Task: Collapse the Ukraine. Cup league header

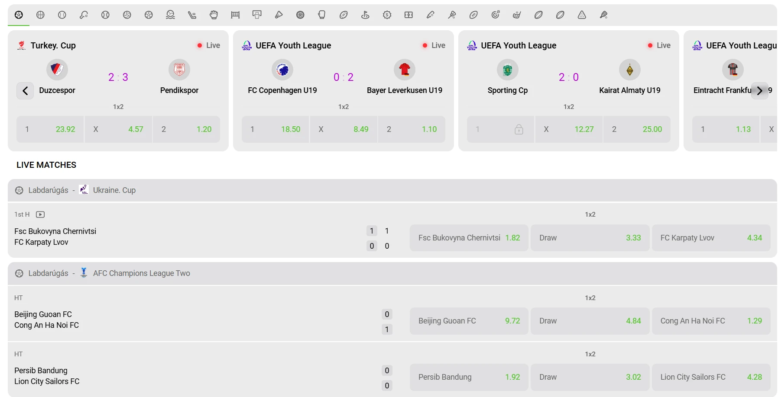Action: [x=392, y=190]
